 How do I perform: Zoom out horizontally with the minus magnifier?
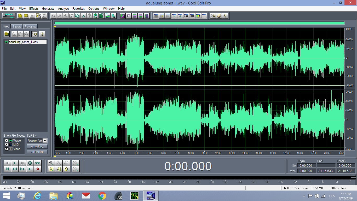59,163
